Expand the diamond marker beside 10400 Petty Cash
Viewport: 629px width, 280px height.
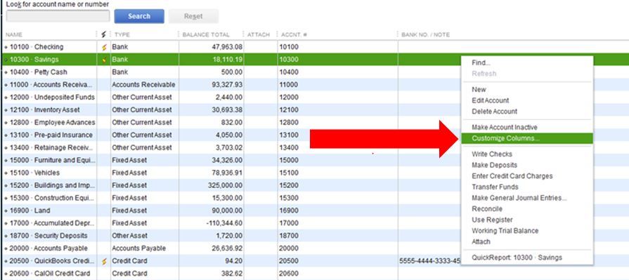[x=6, y=72]
